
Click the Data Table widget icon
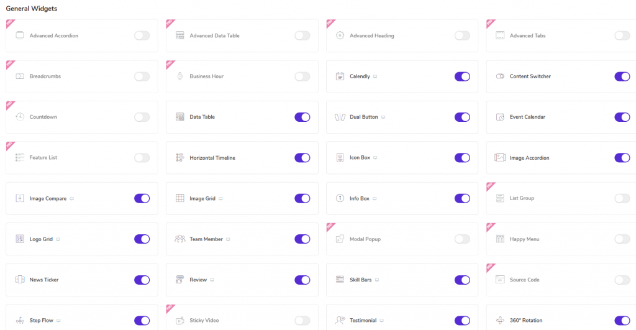click(180, 117)
